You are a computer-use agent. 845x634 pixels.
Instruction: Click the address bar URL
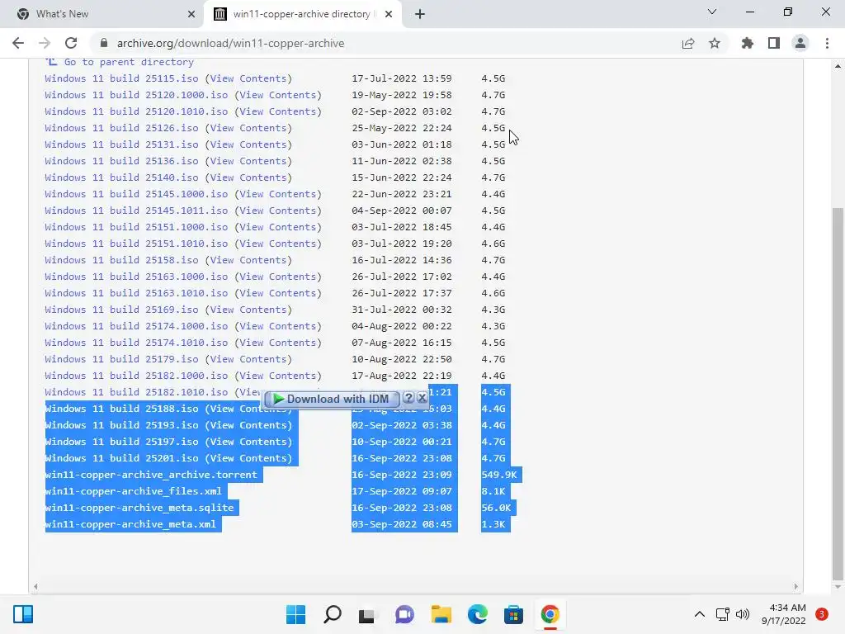pos(231,43)
